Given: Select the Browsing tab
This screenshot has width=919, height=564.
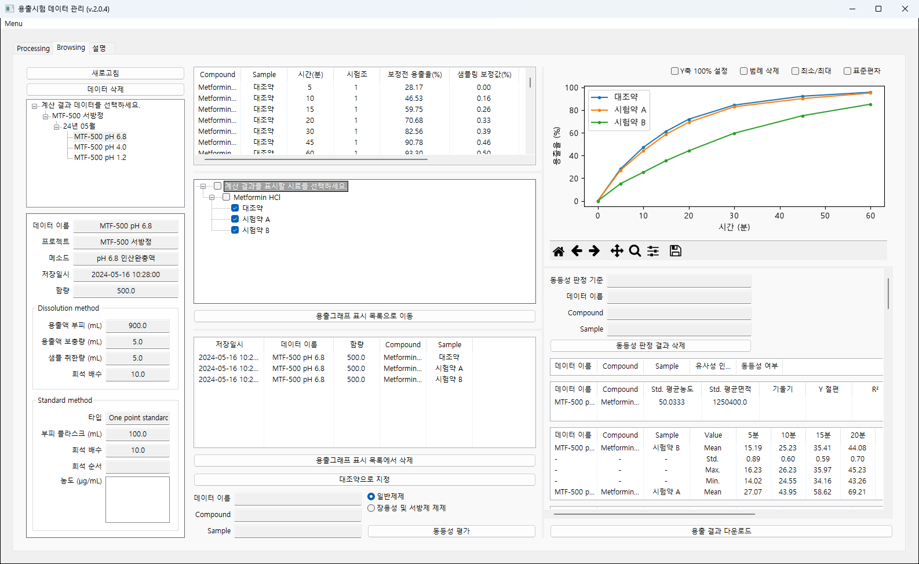Looking at the screenshot, I should (71, 48).
